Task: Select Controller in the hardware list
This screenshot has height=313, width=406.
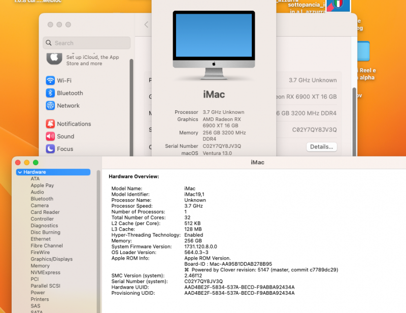Action: coord(42,219)
